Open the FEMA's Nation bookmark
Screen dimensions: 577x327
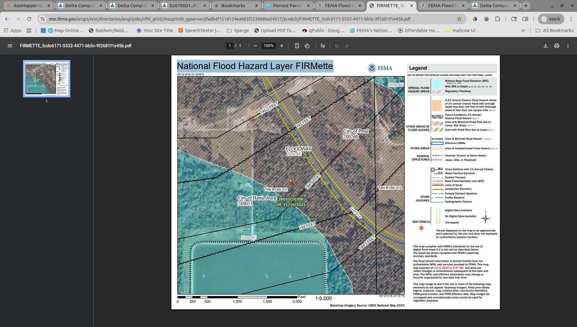tap(371, 30)
